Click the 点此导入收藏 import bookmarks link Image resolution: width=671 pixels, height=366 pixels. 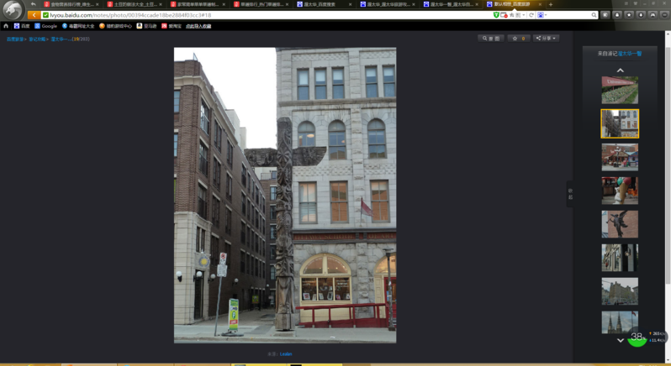click(x=198, y=26)
